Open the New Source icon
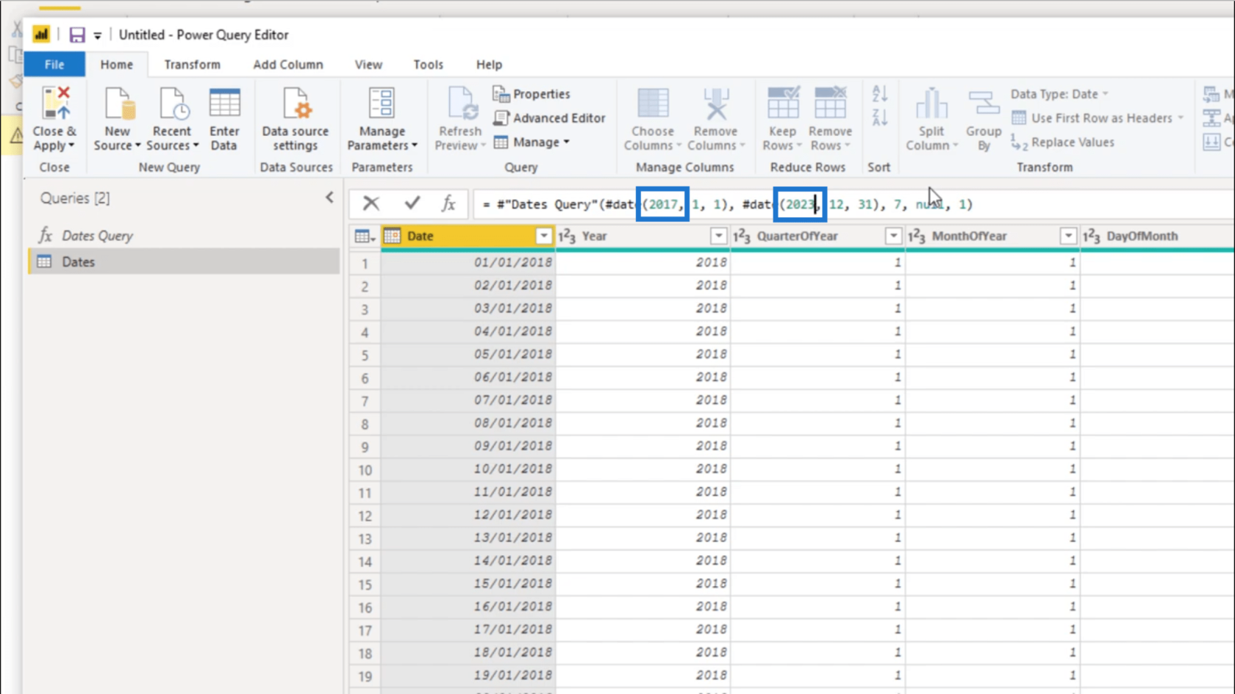1235x694 pixels. click(x=118, y=103)
